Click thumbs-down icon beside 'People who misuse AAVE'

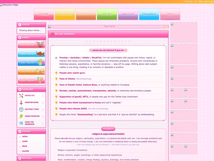(x=56, y=109)
